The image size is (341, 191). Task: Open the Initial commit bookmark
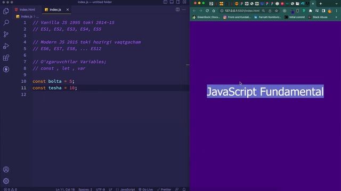point(295,17)
